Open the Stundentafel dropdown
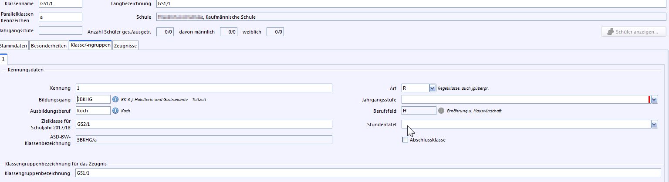The width and height of the screenshot is (669, 182). click(x=654, y=125)
